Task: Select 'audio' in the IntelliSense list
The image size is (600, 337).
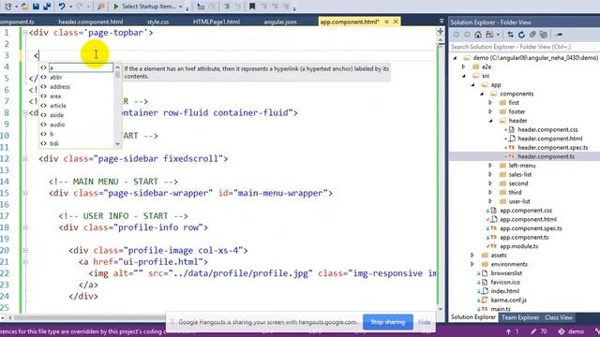Action: coord(57,125)
